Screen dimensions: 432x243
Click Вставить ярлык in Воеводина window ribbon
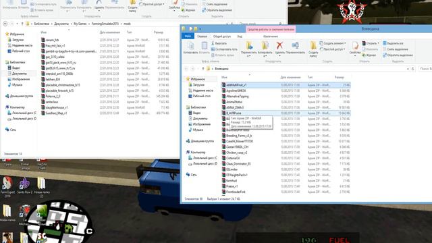pos(223,55)
